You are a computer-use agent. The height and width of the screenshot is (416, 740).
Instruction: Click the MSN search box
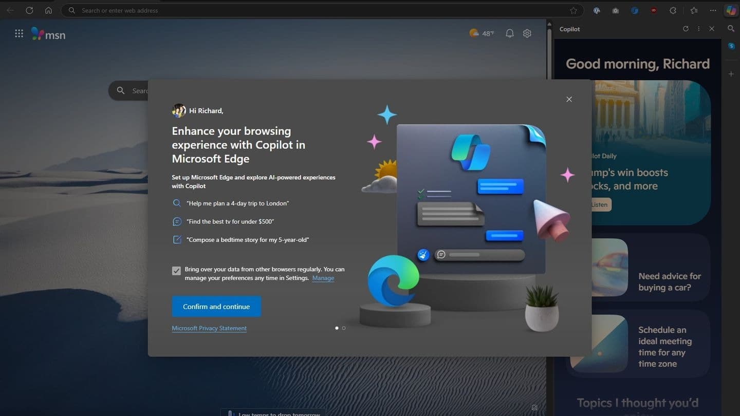[128, 90]
